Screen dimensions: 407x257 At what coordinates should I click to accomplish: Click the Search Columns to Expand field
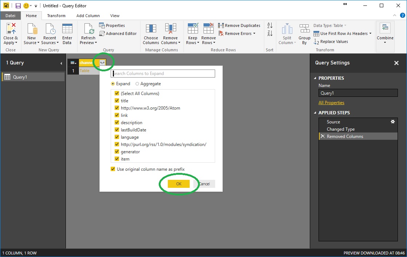[x=163, y=74]
